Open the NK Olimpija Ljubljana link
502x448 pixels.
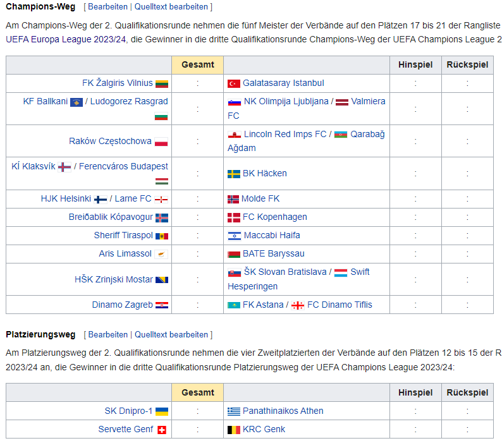[286, 102]
